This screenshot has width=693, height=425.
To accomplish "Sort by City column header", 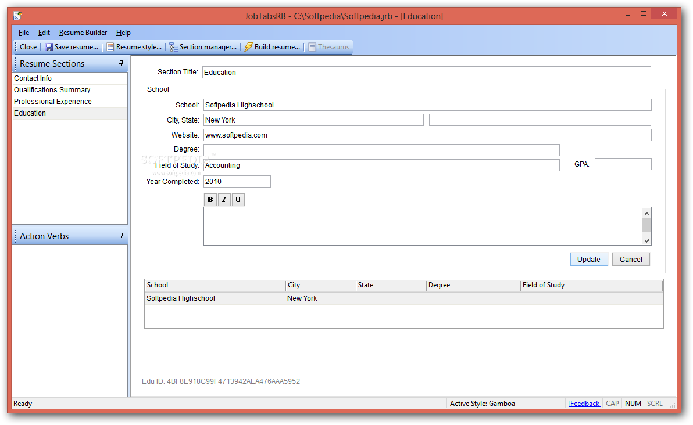I will [321, 286].
